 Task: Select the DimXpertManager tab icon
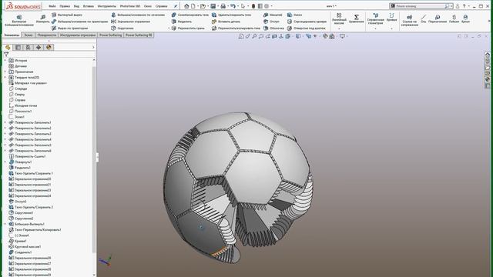coord(39,48)
